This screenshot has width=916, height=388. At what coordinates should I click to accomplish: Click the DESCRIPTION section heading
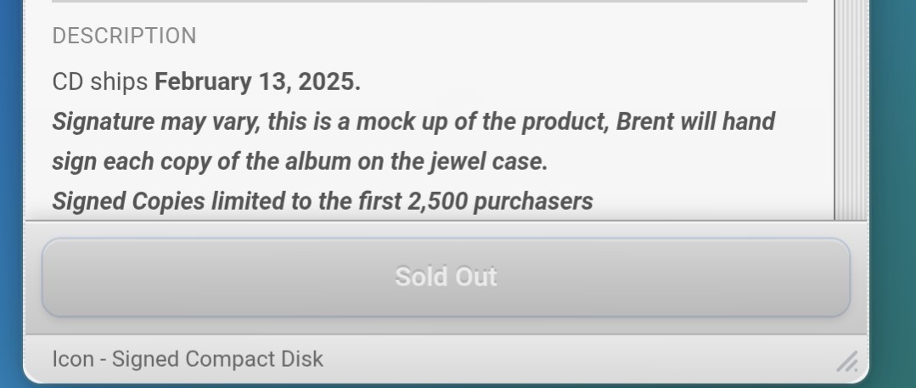click(124, 36)
